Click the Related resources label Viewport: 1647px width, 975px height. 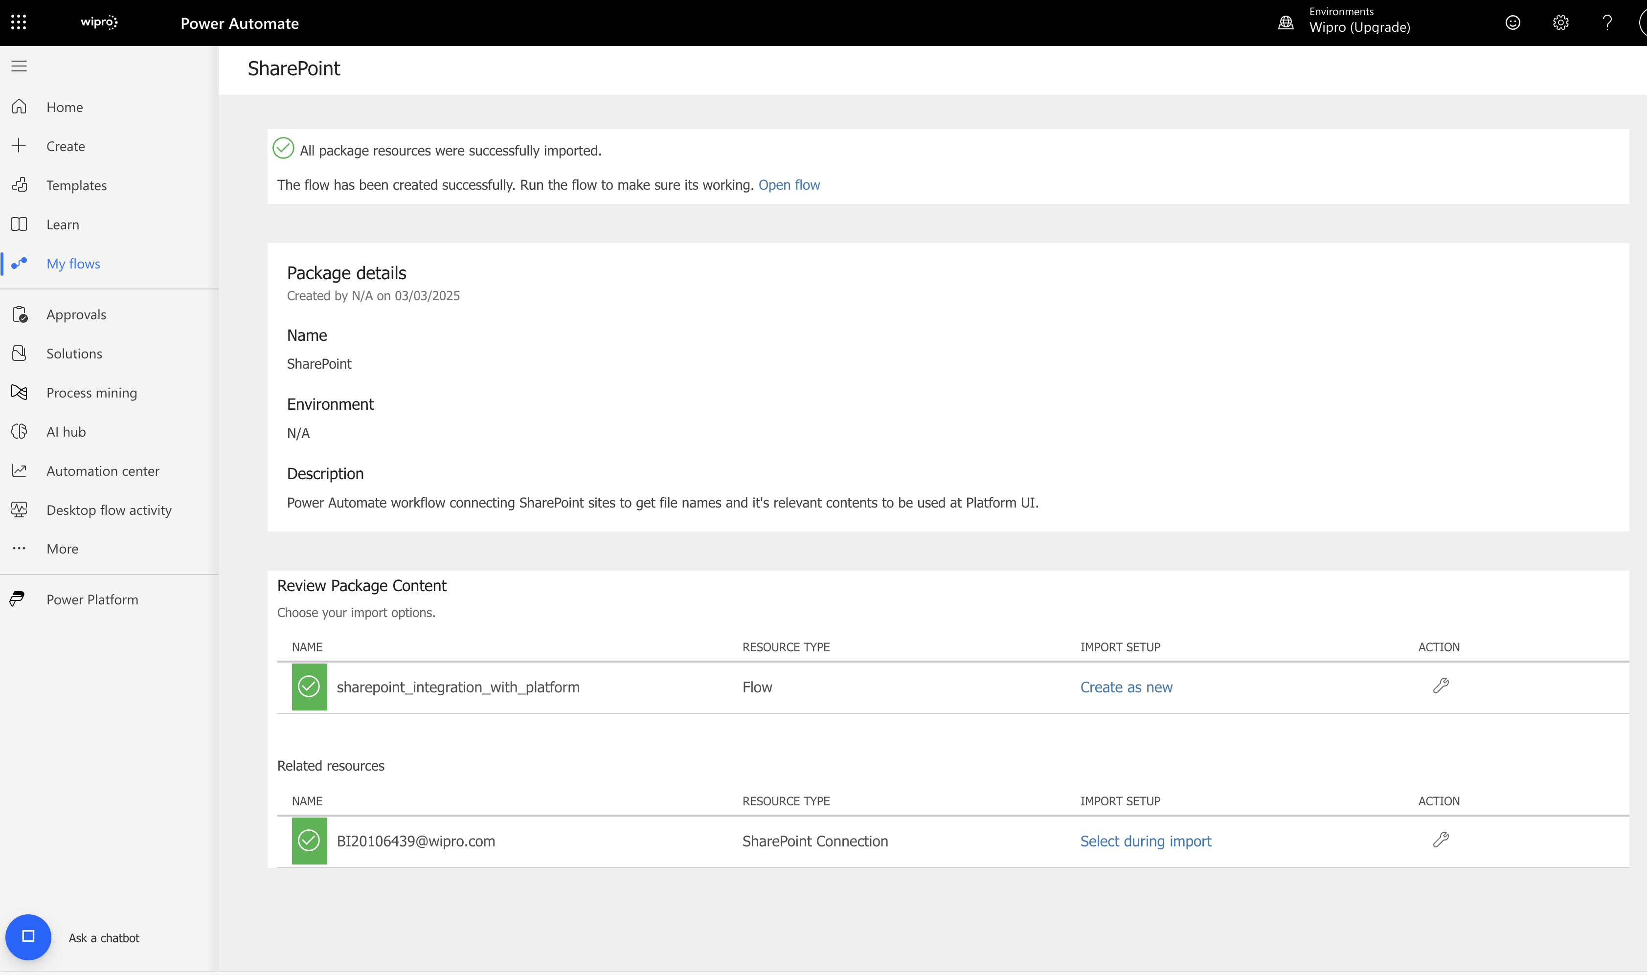pos(331,766)
